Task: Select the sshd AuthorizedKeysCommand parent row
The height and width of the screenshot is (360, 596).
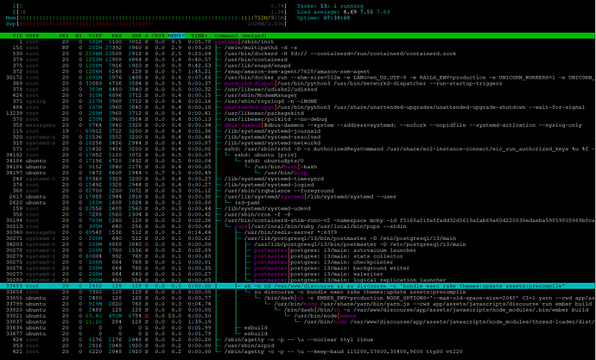Action: click(298, 148)
